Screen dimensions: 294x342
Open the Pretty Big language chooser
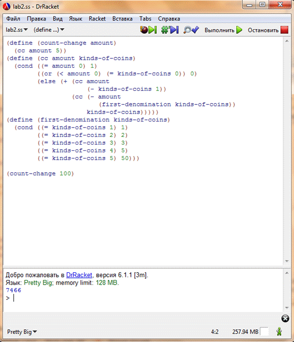pyautogui.click(x=22, y=332)
